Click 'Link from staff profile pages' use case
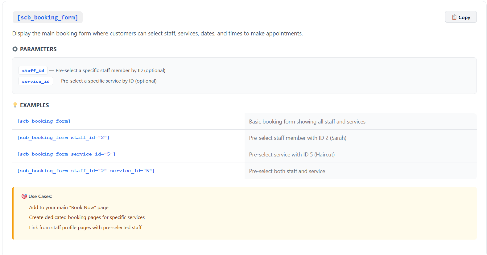The image size is (487, 255). click(x=85, y=228)
